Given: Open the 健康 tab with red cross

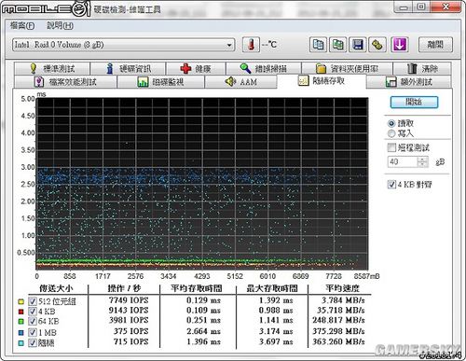Looking at the screenshot, I should click(196, 68).
